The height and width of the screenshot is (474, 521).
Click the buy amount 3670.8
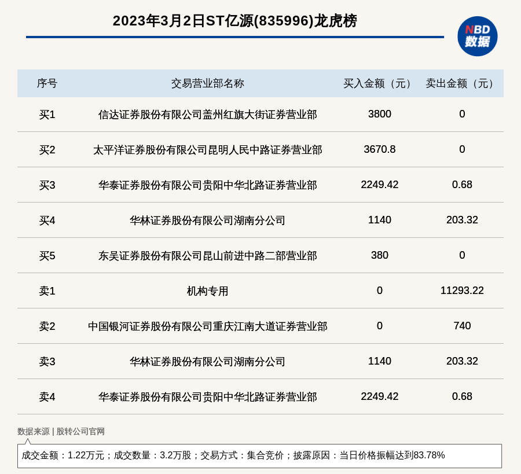379,149
